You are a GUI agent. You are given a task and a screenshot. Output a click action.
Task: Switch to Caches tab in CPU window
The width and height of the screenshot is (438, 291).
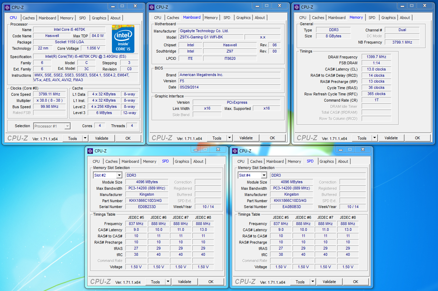[x=29, y=18]
